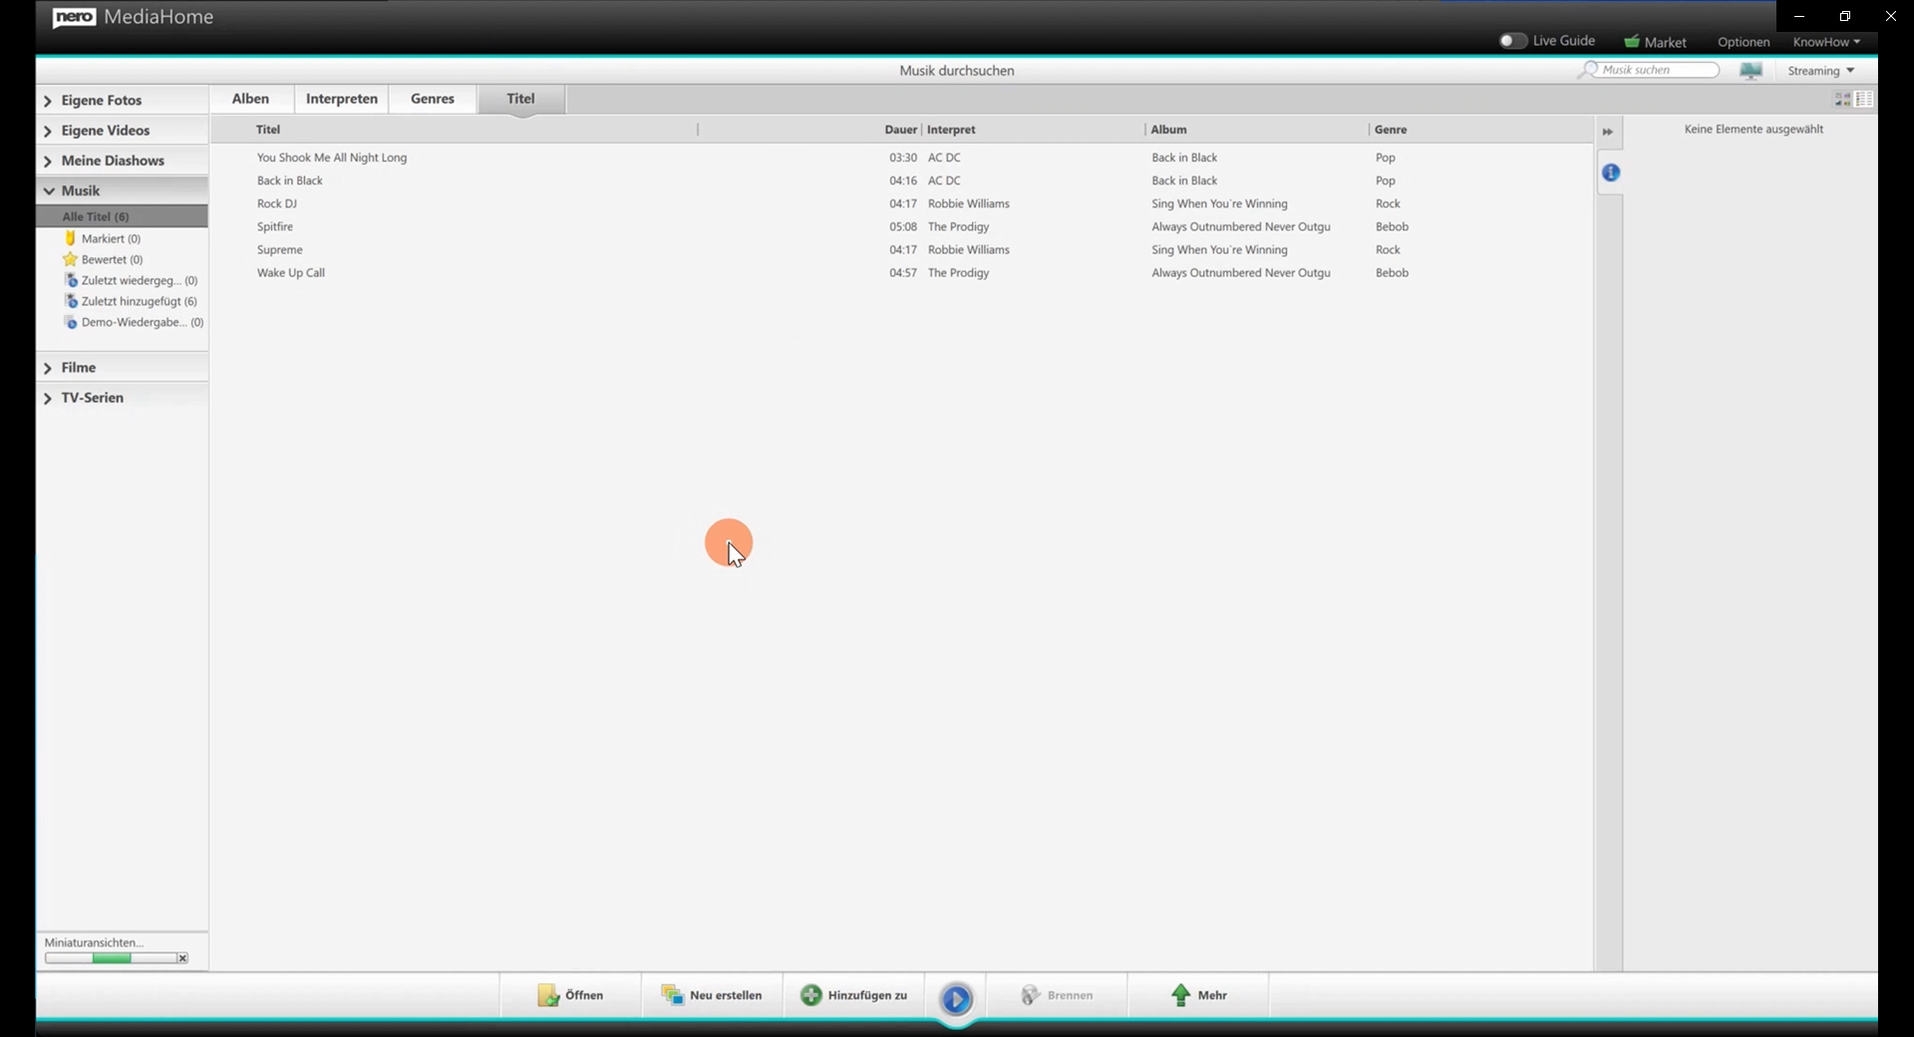Select Alle Titel (6) in sidebar
Image resolution: width=1914 pixels, height=1037 pixels.
122,216
